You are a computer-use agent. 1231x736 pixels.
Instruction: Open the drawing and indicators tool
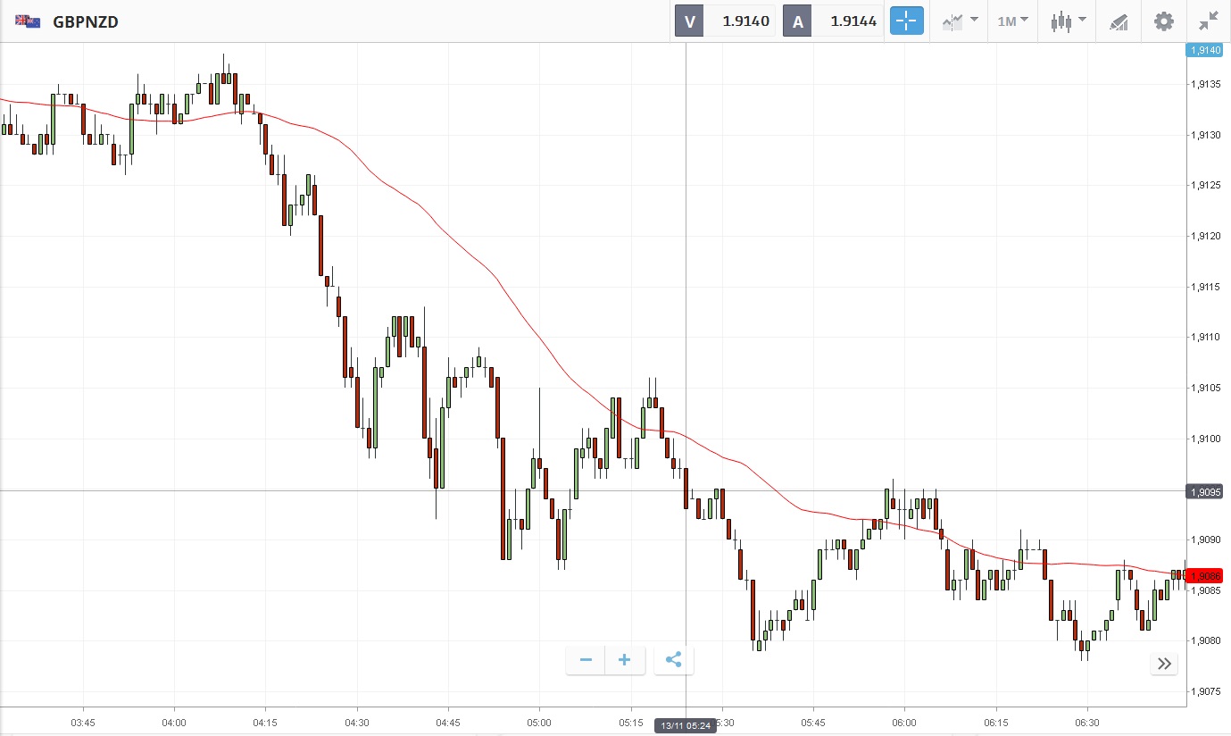(x=1119, y=21)
